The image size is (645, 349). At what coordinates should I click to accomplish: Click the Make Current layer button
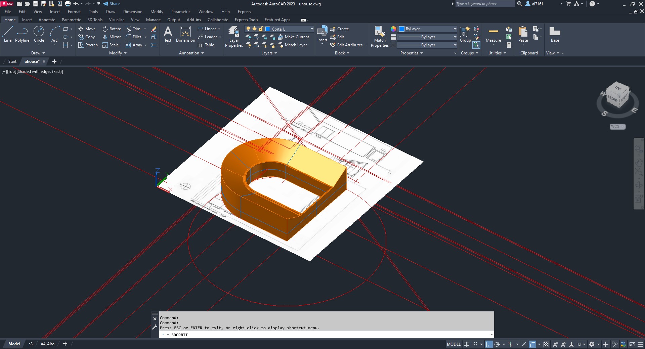[293, 37]
